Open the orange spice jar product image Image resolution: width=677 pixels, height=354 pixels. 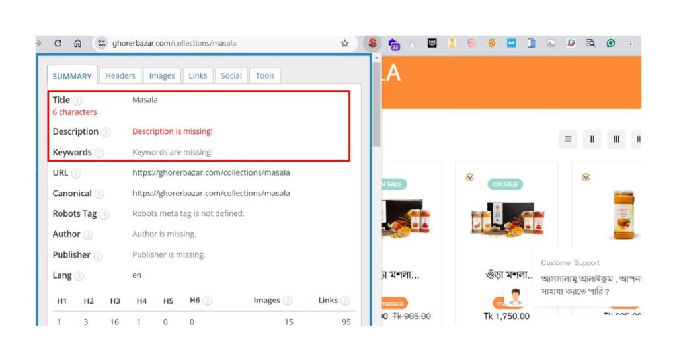point(624,215)
